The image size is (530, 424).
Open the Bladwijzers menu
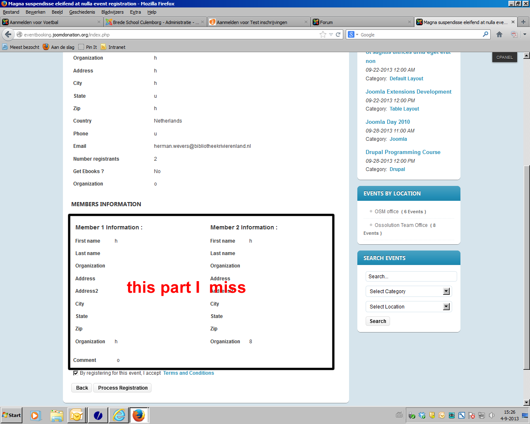[x=112, y=12]
